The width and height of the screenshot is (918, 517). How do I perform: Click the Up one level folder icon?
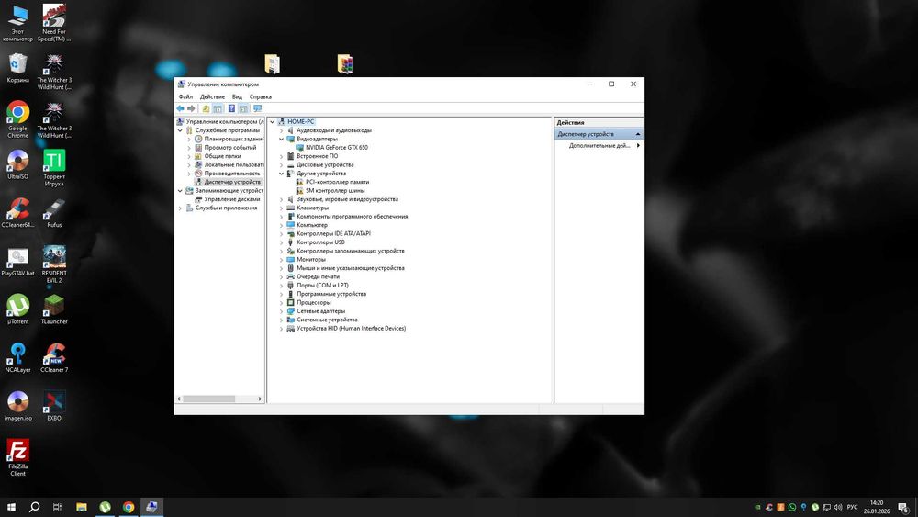(x=206, y=108)
